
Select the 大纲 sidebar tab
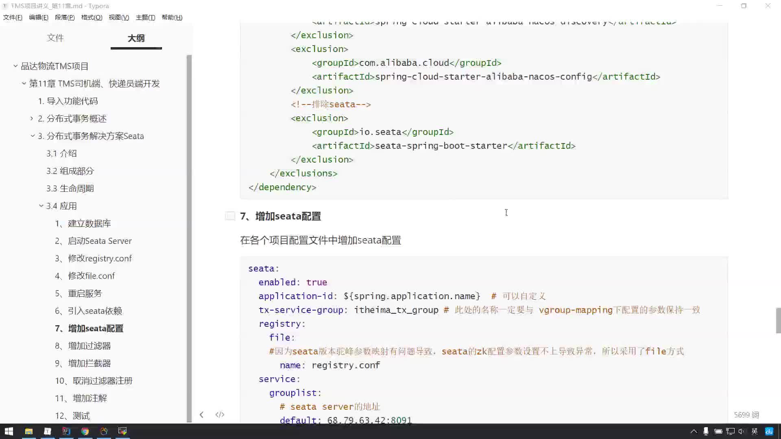tap(136, 38)
